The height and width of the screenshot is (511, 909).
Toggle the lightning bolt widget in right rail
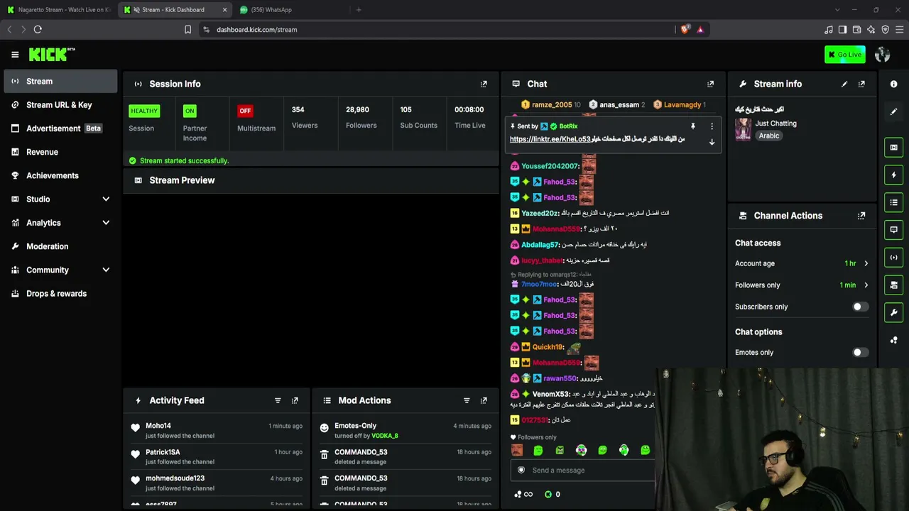click(894, 175)
